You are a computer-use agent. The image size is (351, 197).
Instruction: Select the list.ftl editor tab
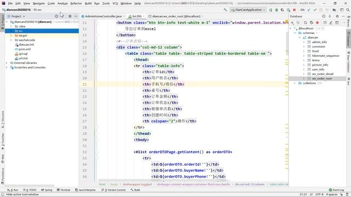[x=137, y=16]
